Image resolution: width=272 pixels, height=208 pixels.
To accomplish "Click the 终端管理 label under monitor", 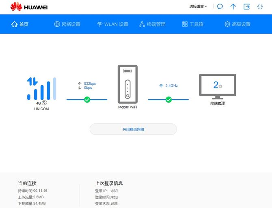I will [218, 103].
